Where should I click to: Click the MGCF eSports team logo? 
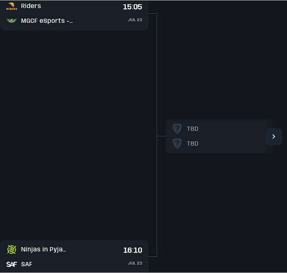[11, 21]
